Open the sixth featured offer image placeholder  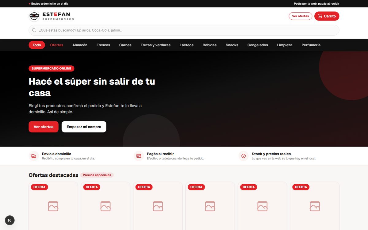pyautogui.click(x=315, y=206)
